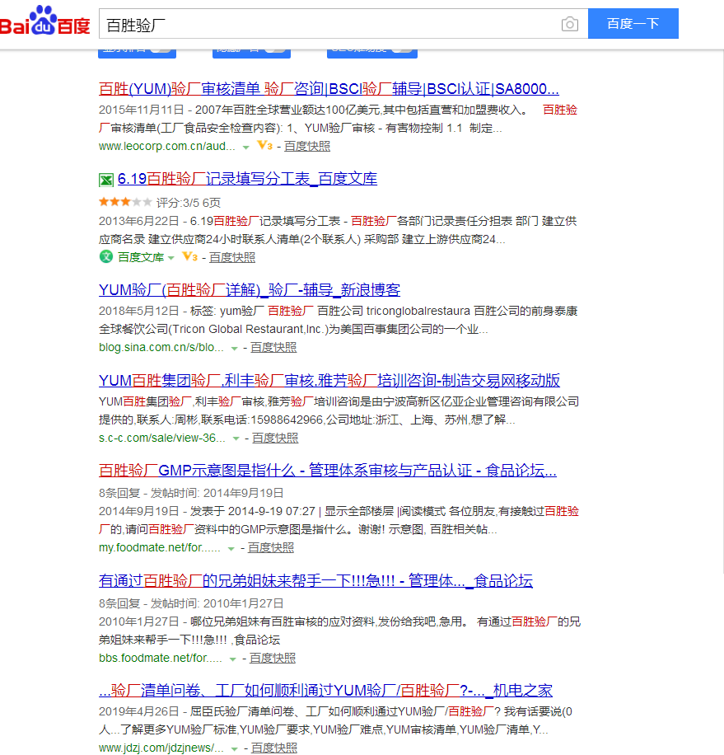724x755 pixels.
Task: Click the text 8条回复 - 发帖时间: 2014年9月19日
Action: point(191,493)
